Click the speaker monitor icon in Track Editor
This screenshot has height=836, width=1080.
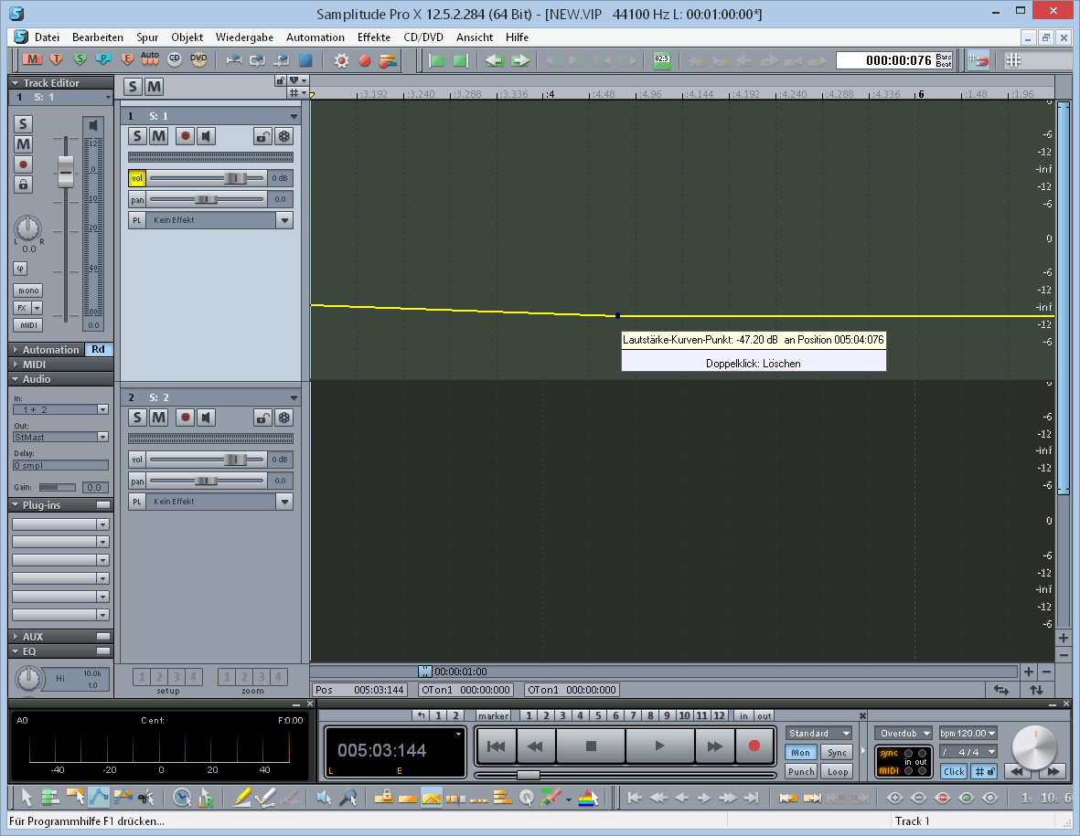[x=93, y=124]
